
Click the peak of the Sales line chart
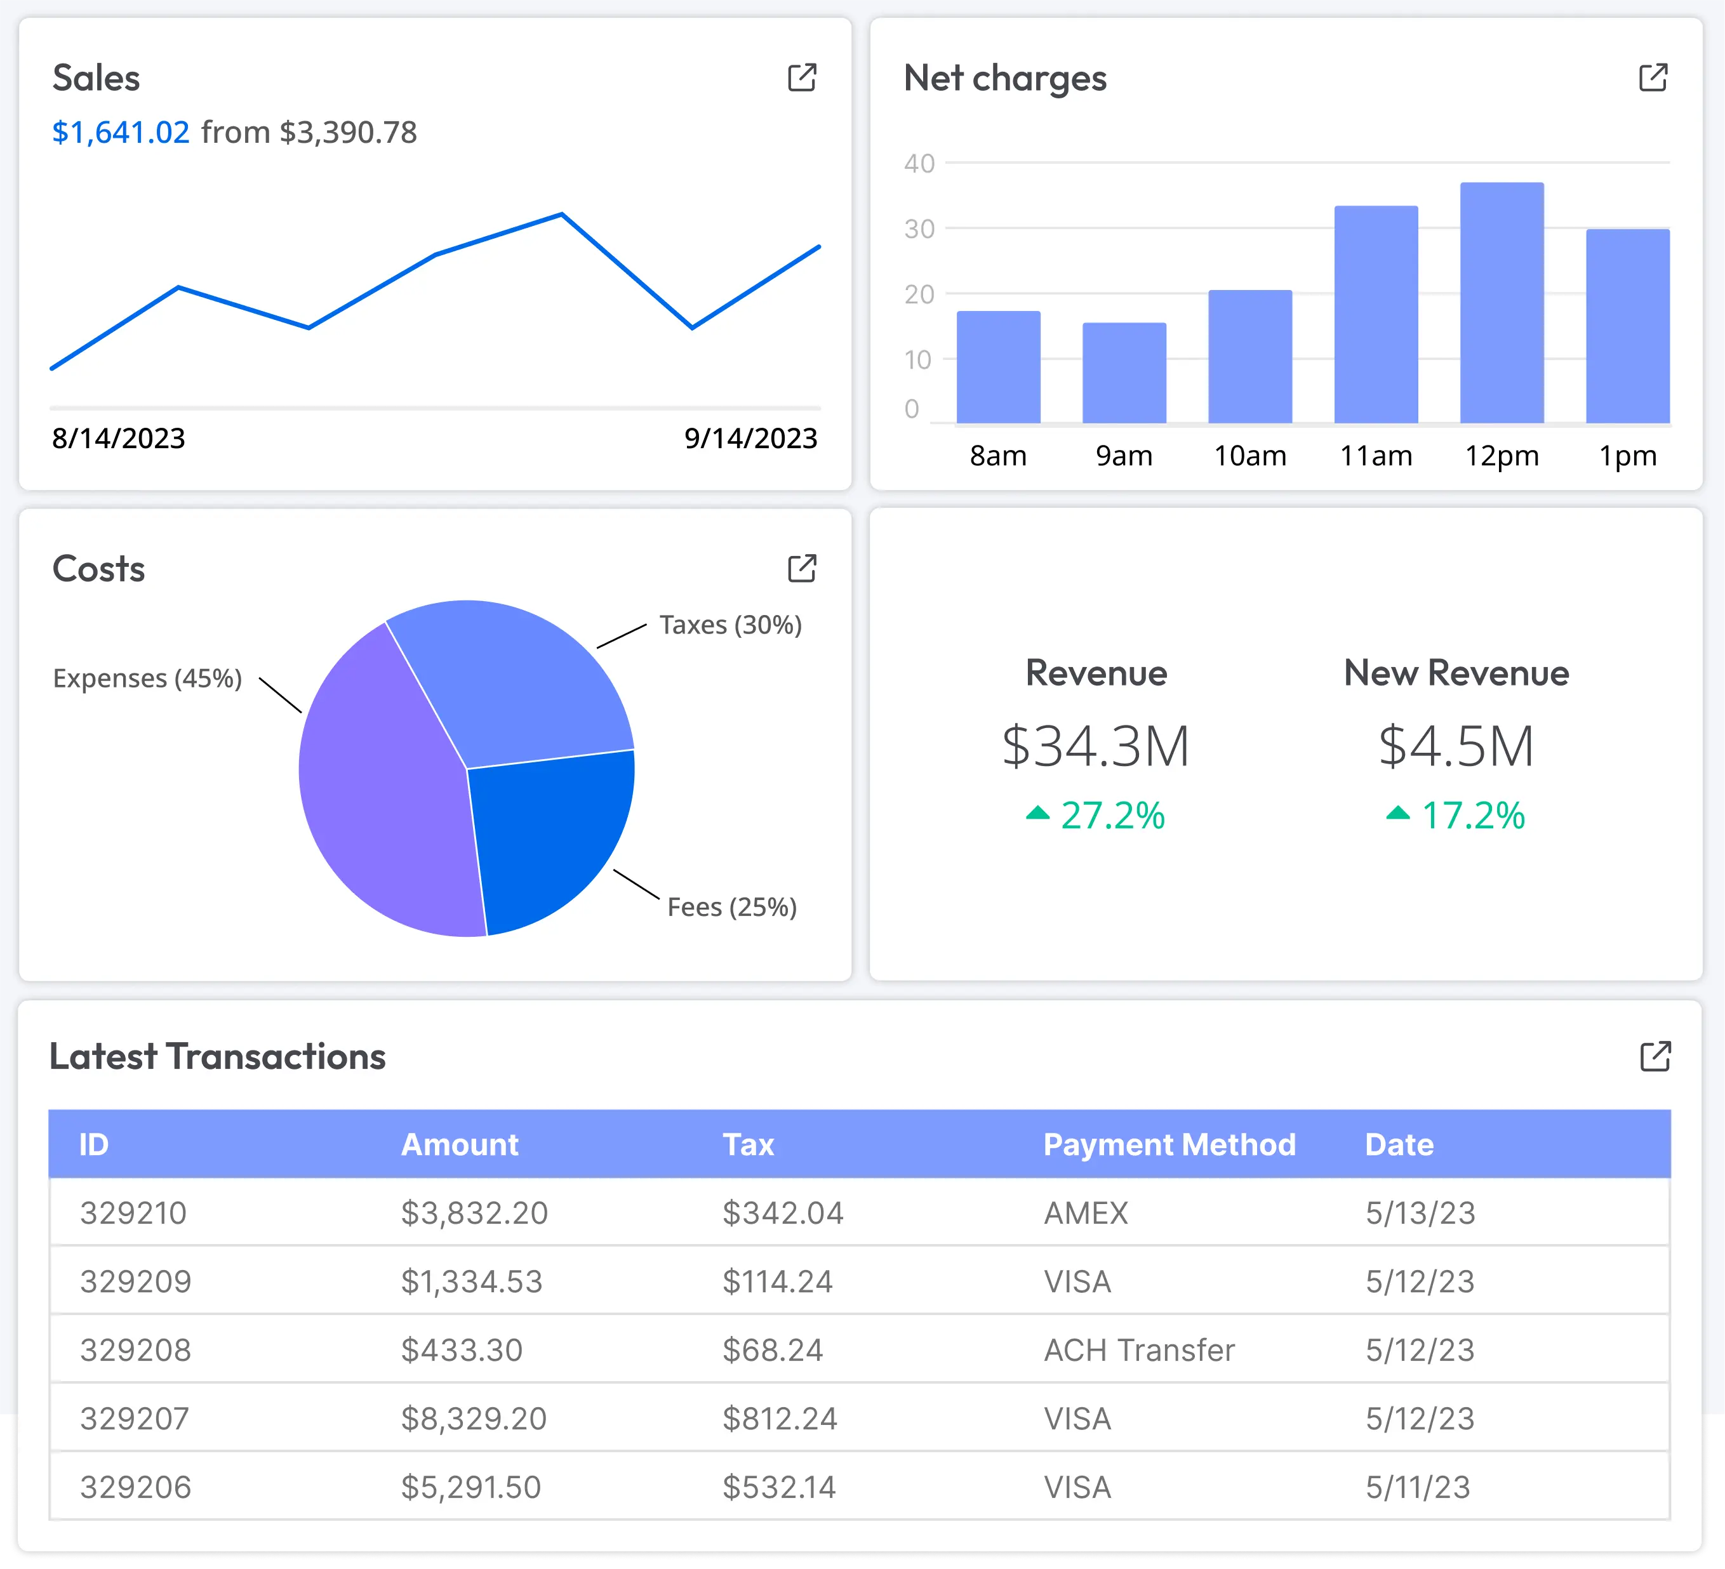pos(561,214)
